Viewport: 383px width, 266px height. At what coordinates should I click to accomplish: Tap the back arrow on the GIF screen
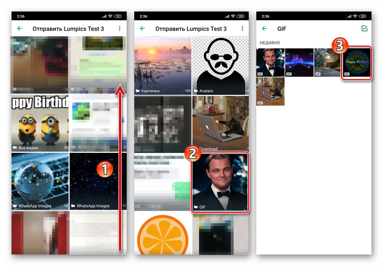tap(265, 29)
